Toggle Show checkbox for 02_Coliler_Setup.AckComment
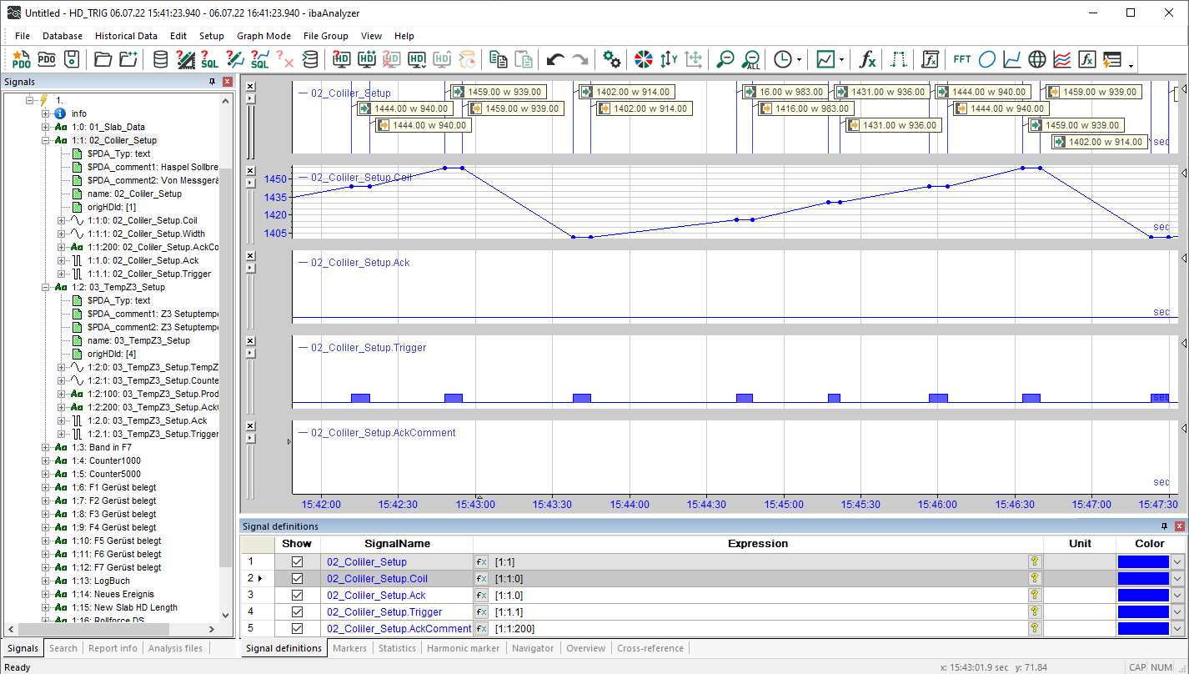This screenshot has width=1189, height=674. coord(297,629)
